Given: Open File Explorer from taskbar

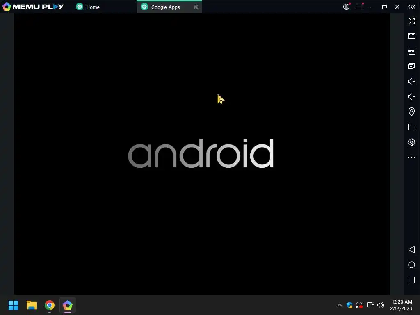Looking at the screenshot, I should click(x=31, y=305).
